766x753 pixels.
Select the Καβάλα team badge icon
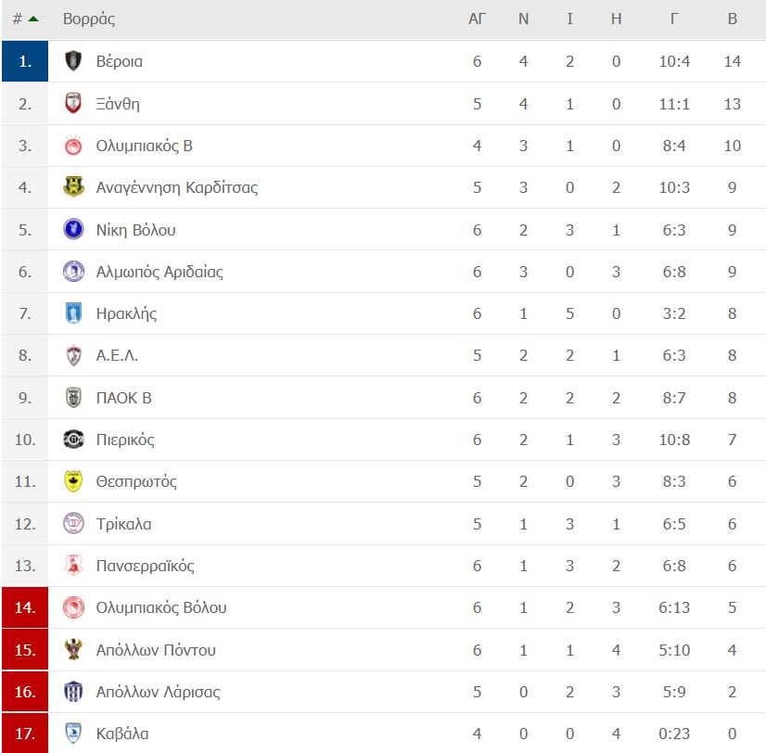(73, 733)
